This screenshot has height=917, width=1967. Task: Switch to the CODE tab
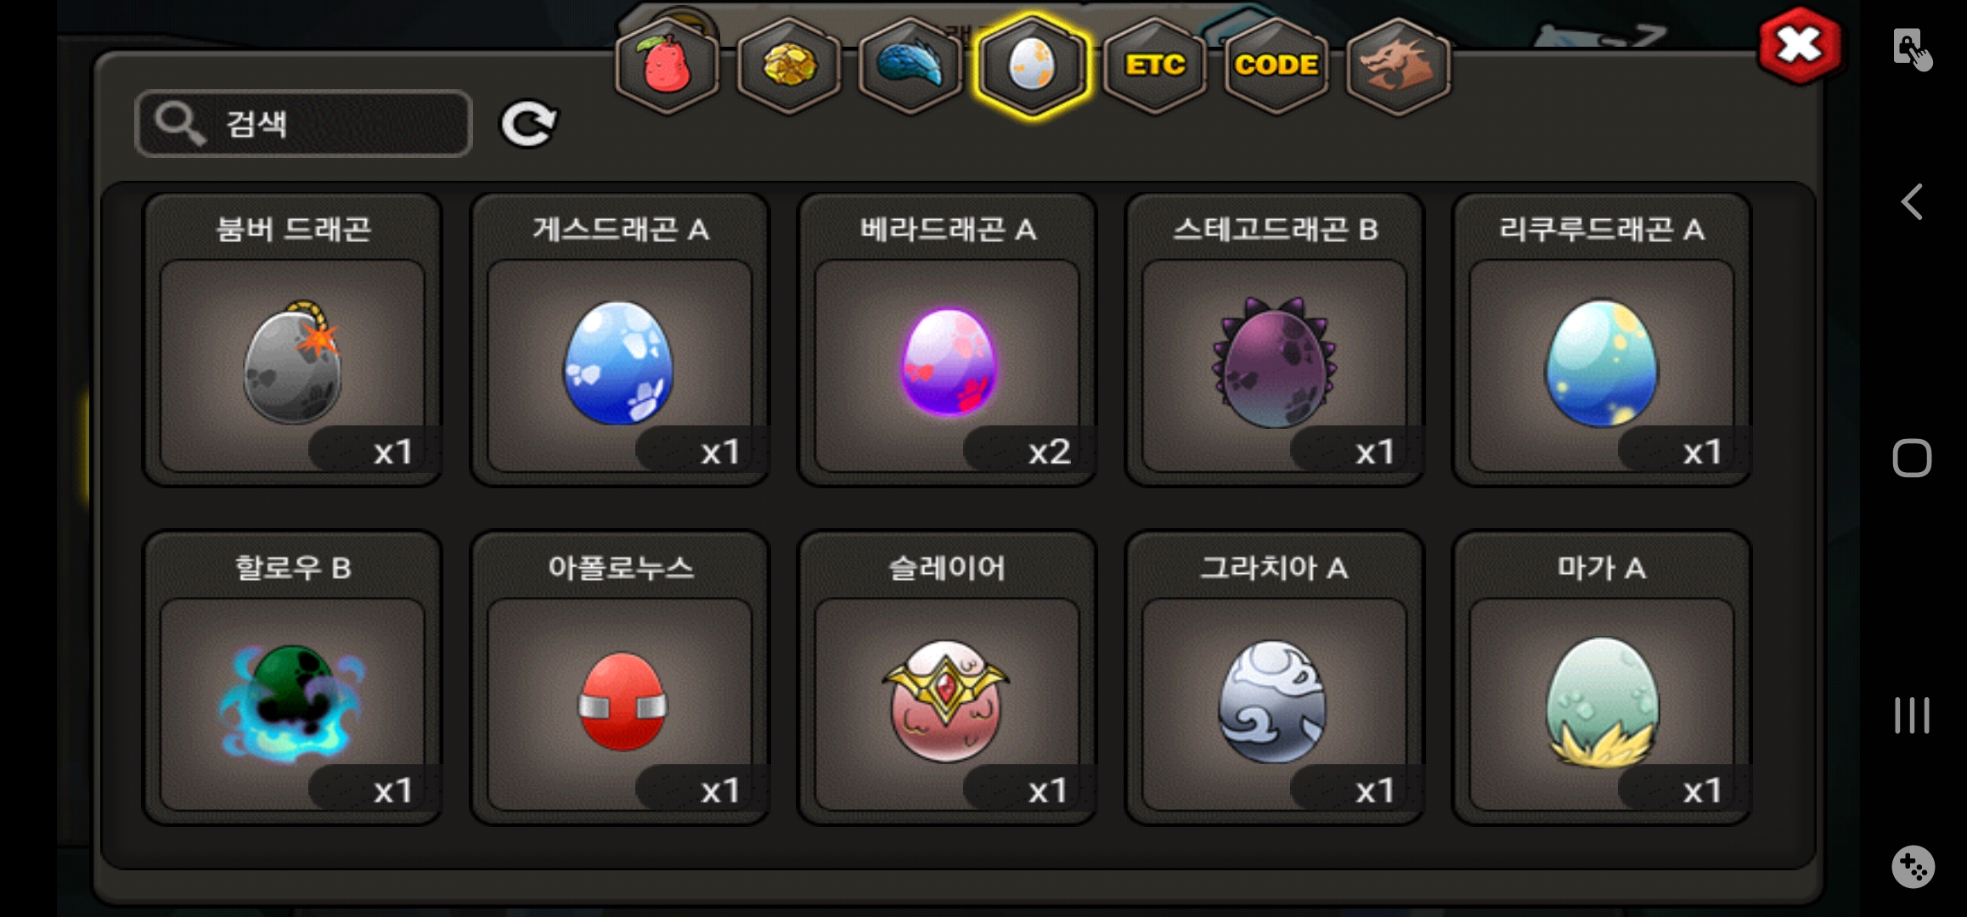[x=1277, y=65]
